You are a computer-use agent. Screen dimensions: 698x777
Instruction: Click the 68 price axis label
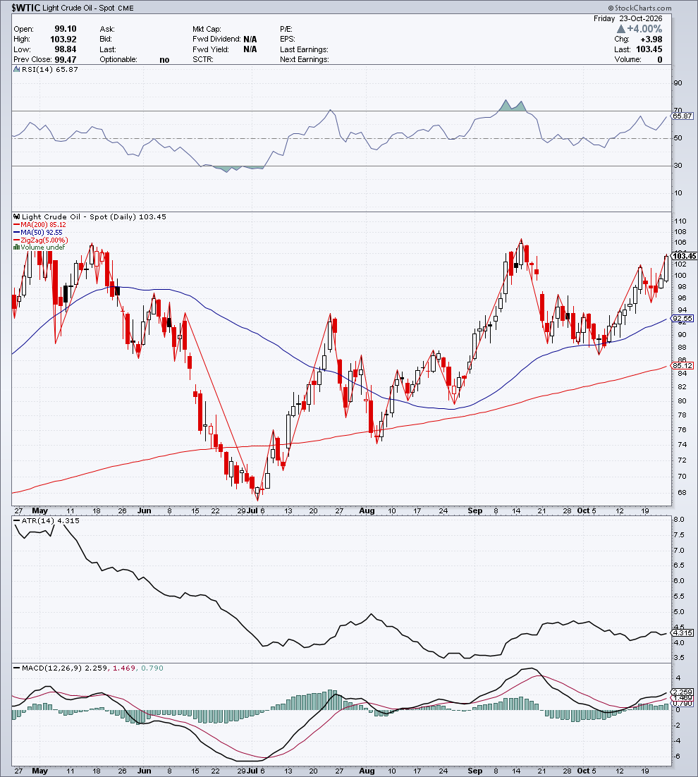682,493
